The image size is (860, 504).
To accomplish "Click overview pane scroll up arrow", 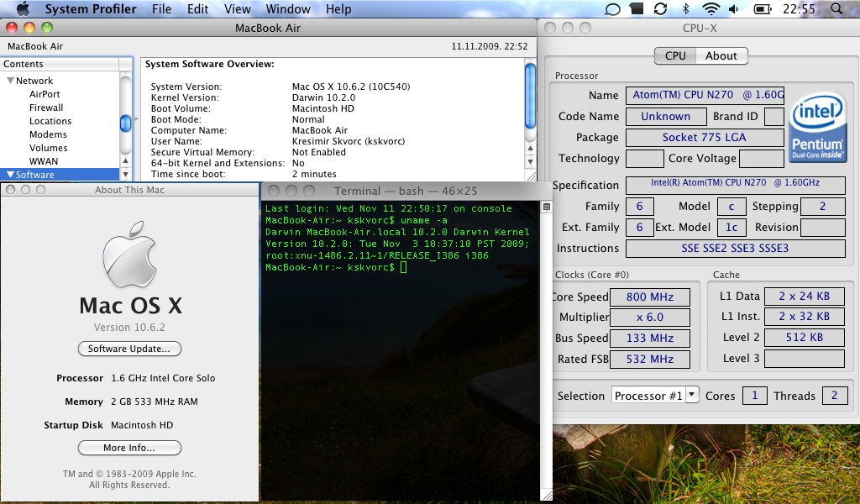I will point(530,148).
